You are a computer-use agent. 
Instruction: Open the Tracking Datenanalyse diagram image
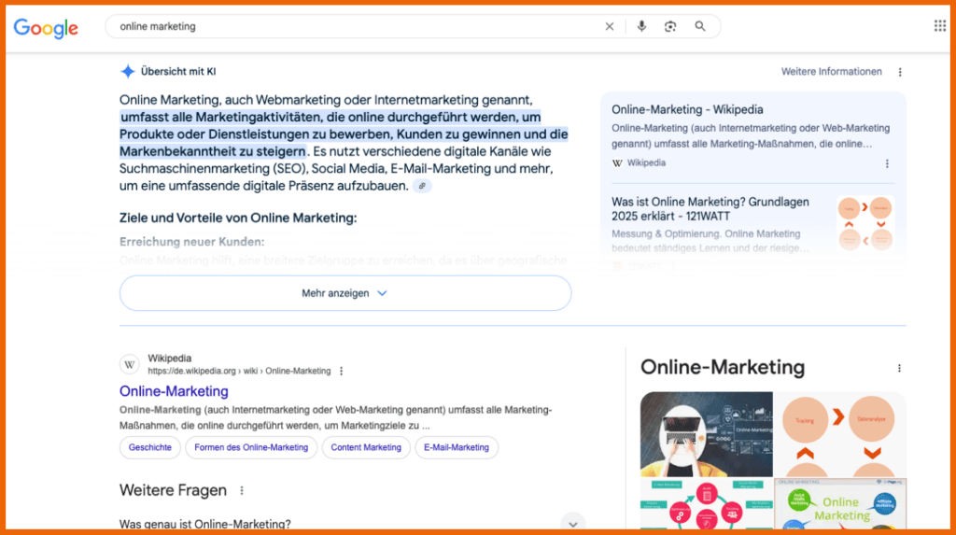[x=840, y=434]
